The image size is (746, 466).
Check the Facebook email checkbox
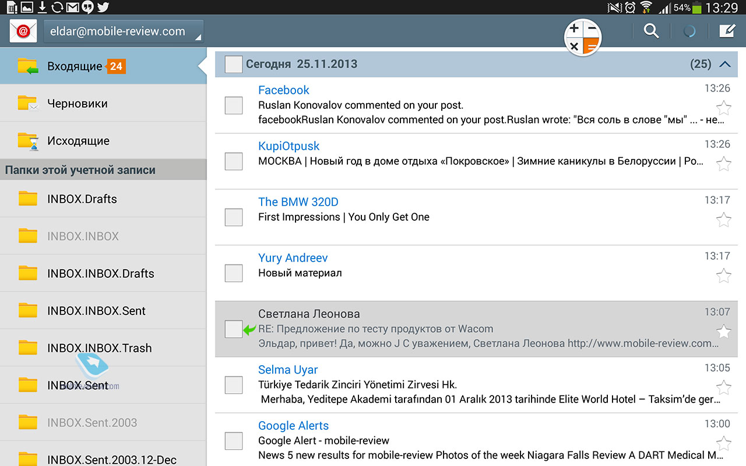(234, 105)
